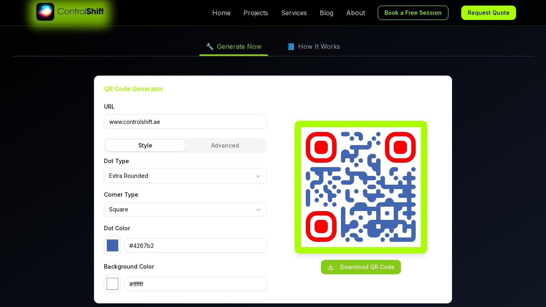Open the About page
Image resolution: width=546 pixels, height=307 pixels.
356,13
